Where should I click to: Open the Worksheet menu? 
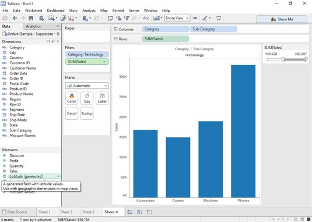click(x=33, y=11)
